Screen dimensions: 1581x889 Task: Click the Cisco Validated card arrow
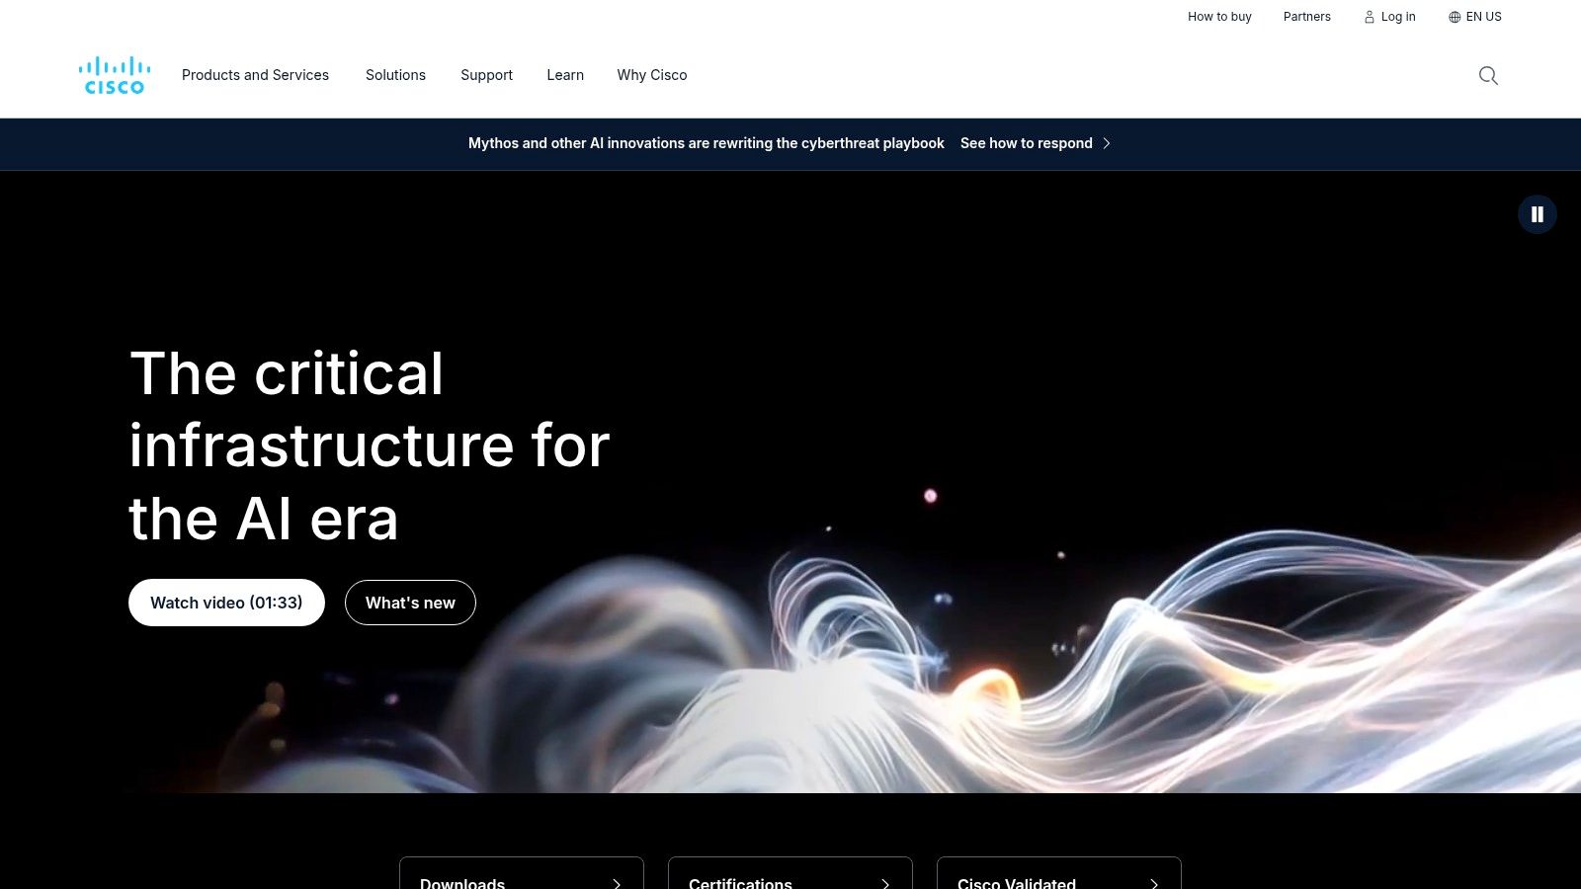coord(1154,884)
